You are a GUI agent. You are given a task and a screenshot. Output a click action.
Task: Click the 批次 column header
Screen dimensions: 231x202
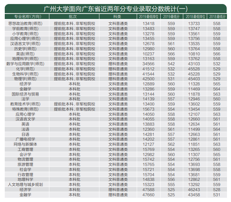(74, 16)
